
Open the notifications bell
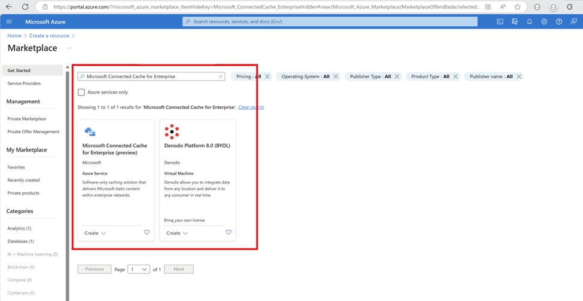(x=529, y=21)
